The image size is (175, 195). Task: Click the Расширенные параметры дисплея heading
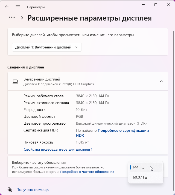click(89, 18)
